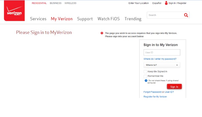202x117 pixels.
Task: Click the blue question mark help icon
Action: click(146, 81)
